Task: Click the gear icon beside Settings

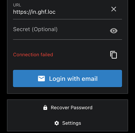Action: click(57, 123)
